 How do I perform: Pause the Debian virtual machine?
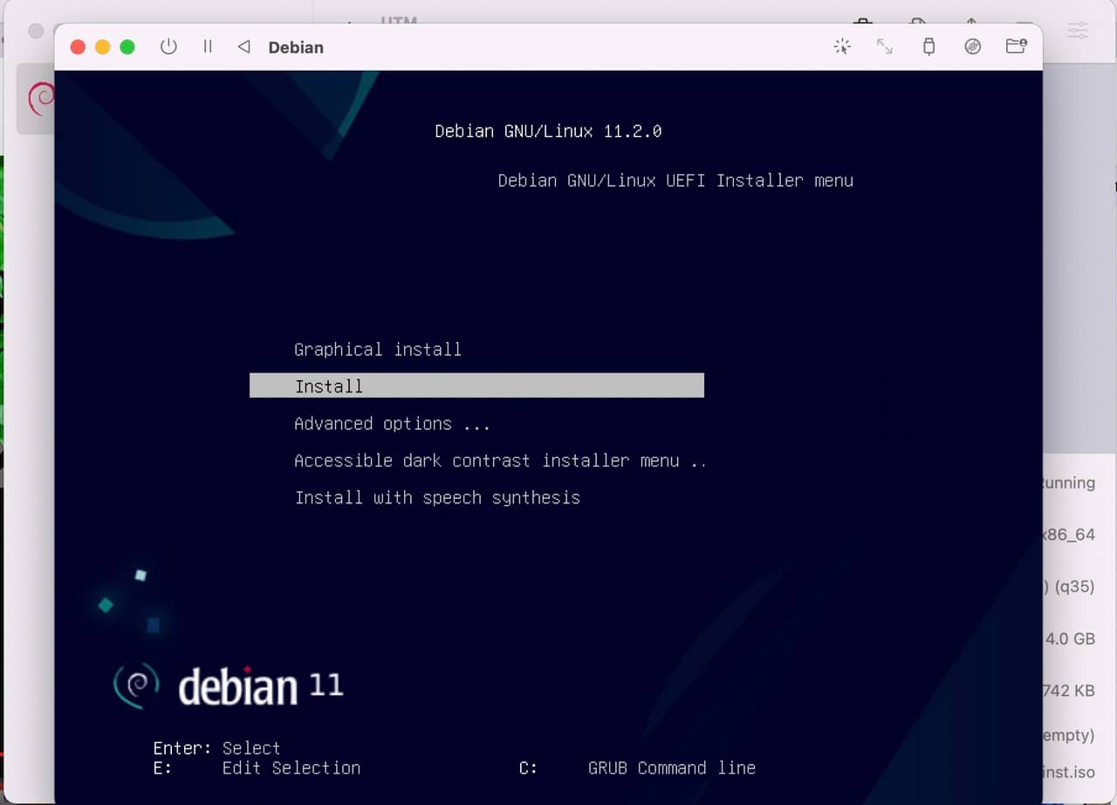click(x=208, y=47)
